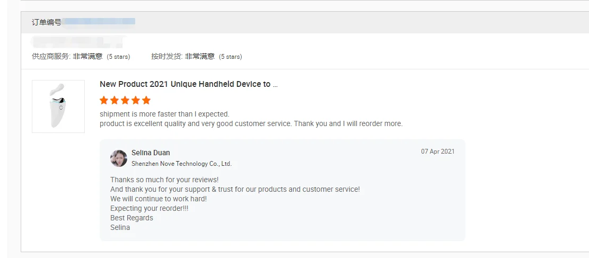Click the third orange rating star
Screen dimensions: 589x258
(125, 100)
